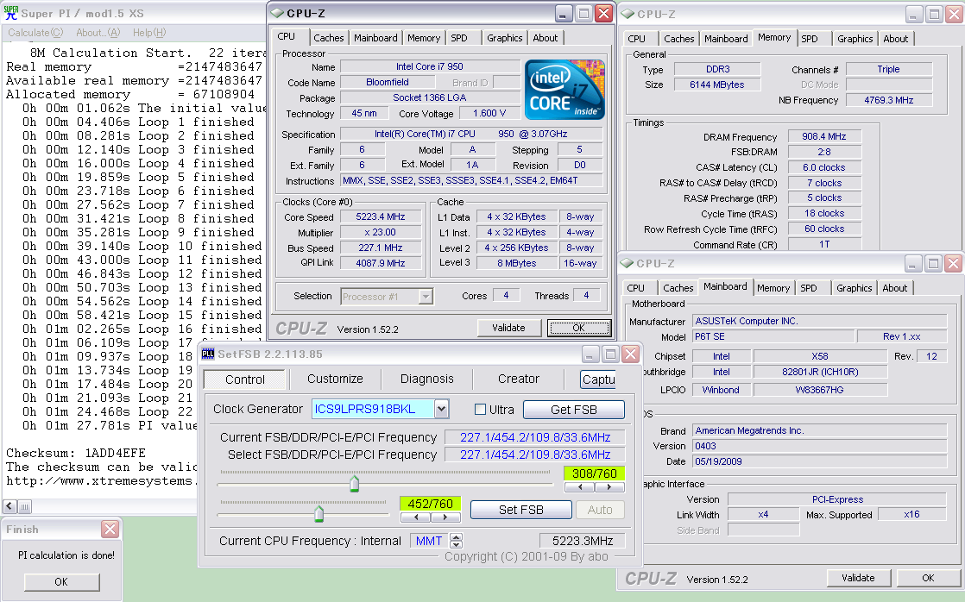This screenshot has height=602, width=965.
Task: Click the center CPU-Z window title icon
Action: pyautogui.click(x=277, y=13)
